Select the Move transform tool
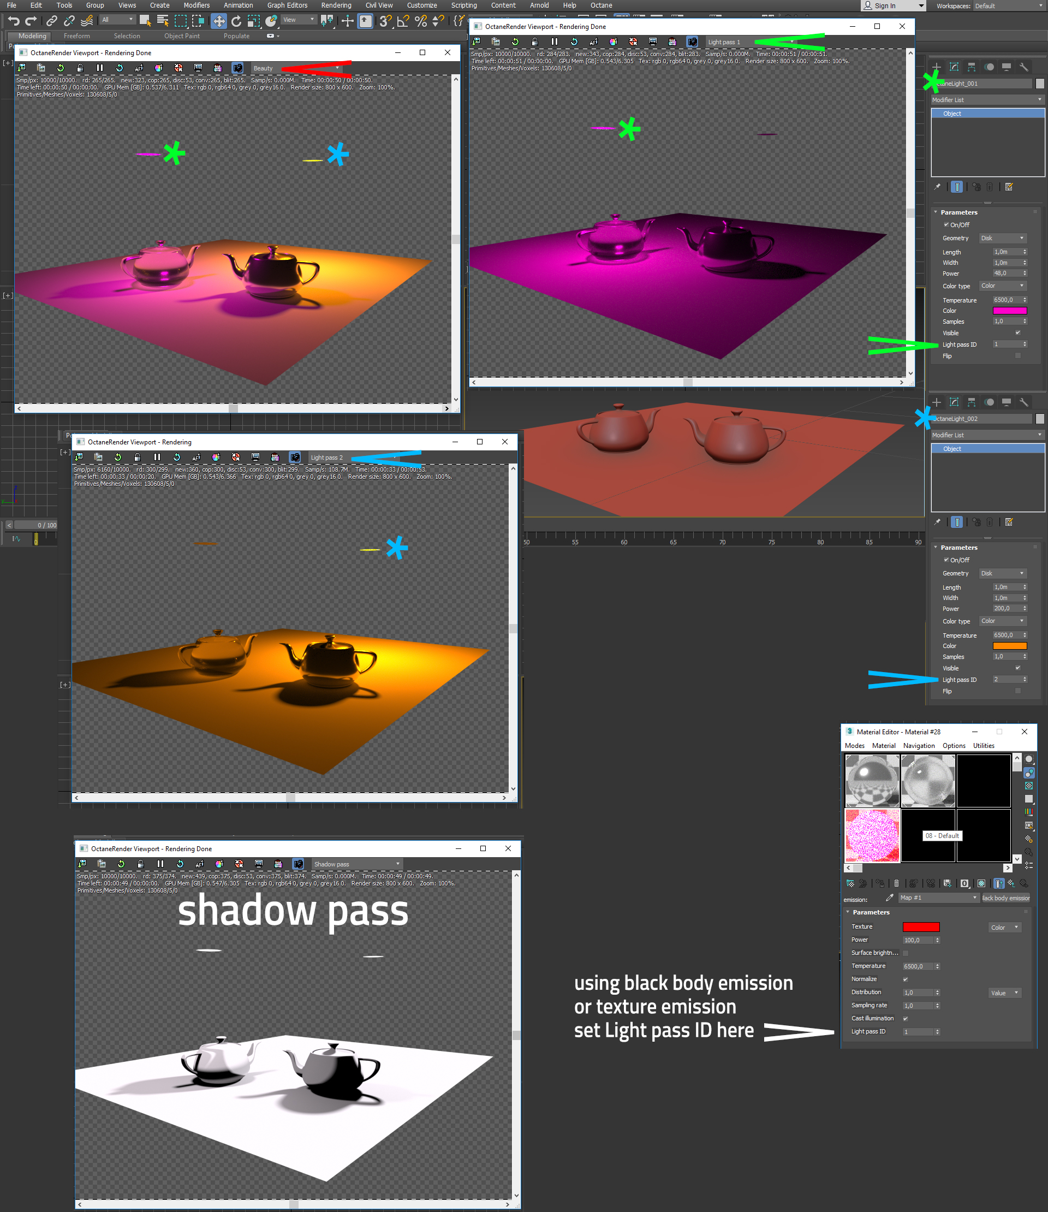The width and height of the screenshot is (1048, 1212). 218,21
